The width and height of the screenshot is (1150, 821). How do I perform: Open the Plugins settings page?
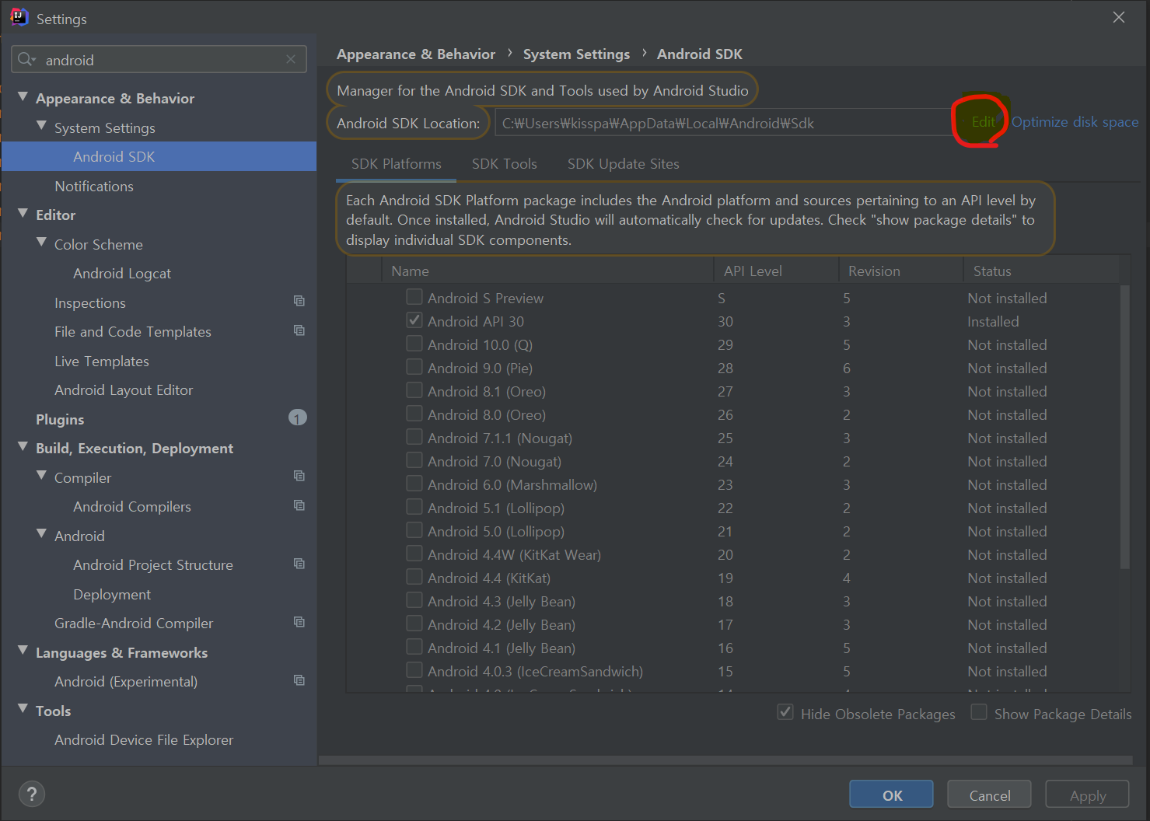[60, 420]
